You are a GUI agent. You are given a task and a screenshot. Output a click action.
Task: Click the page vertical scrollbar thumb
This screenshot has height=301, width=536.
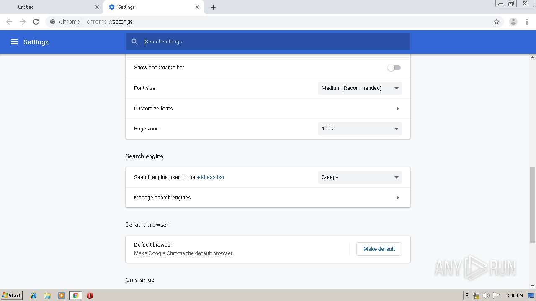tap(533, 205)
